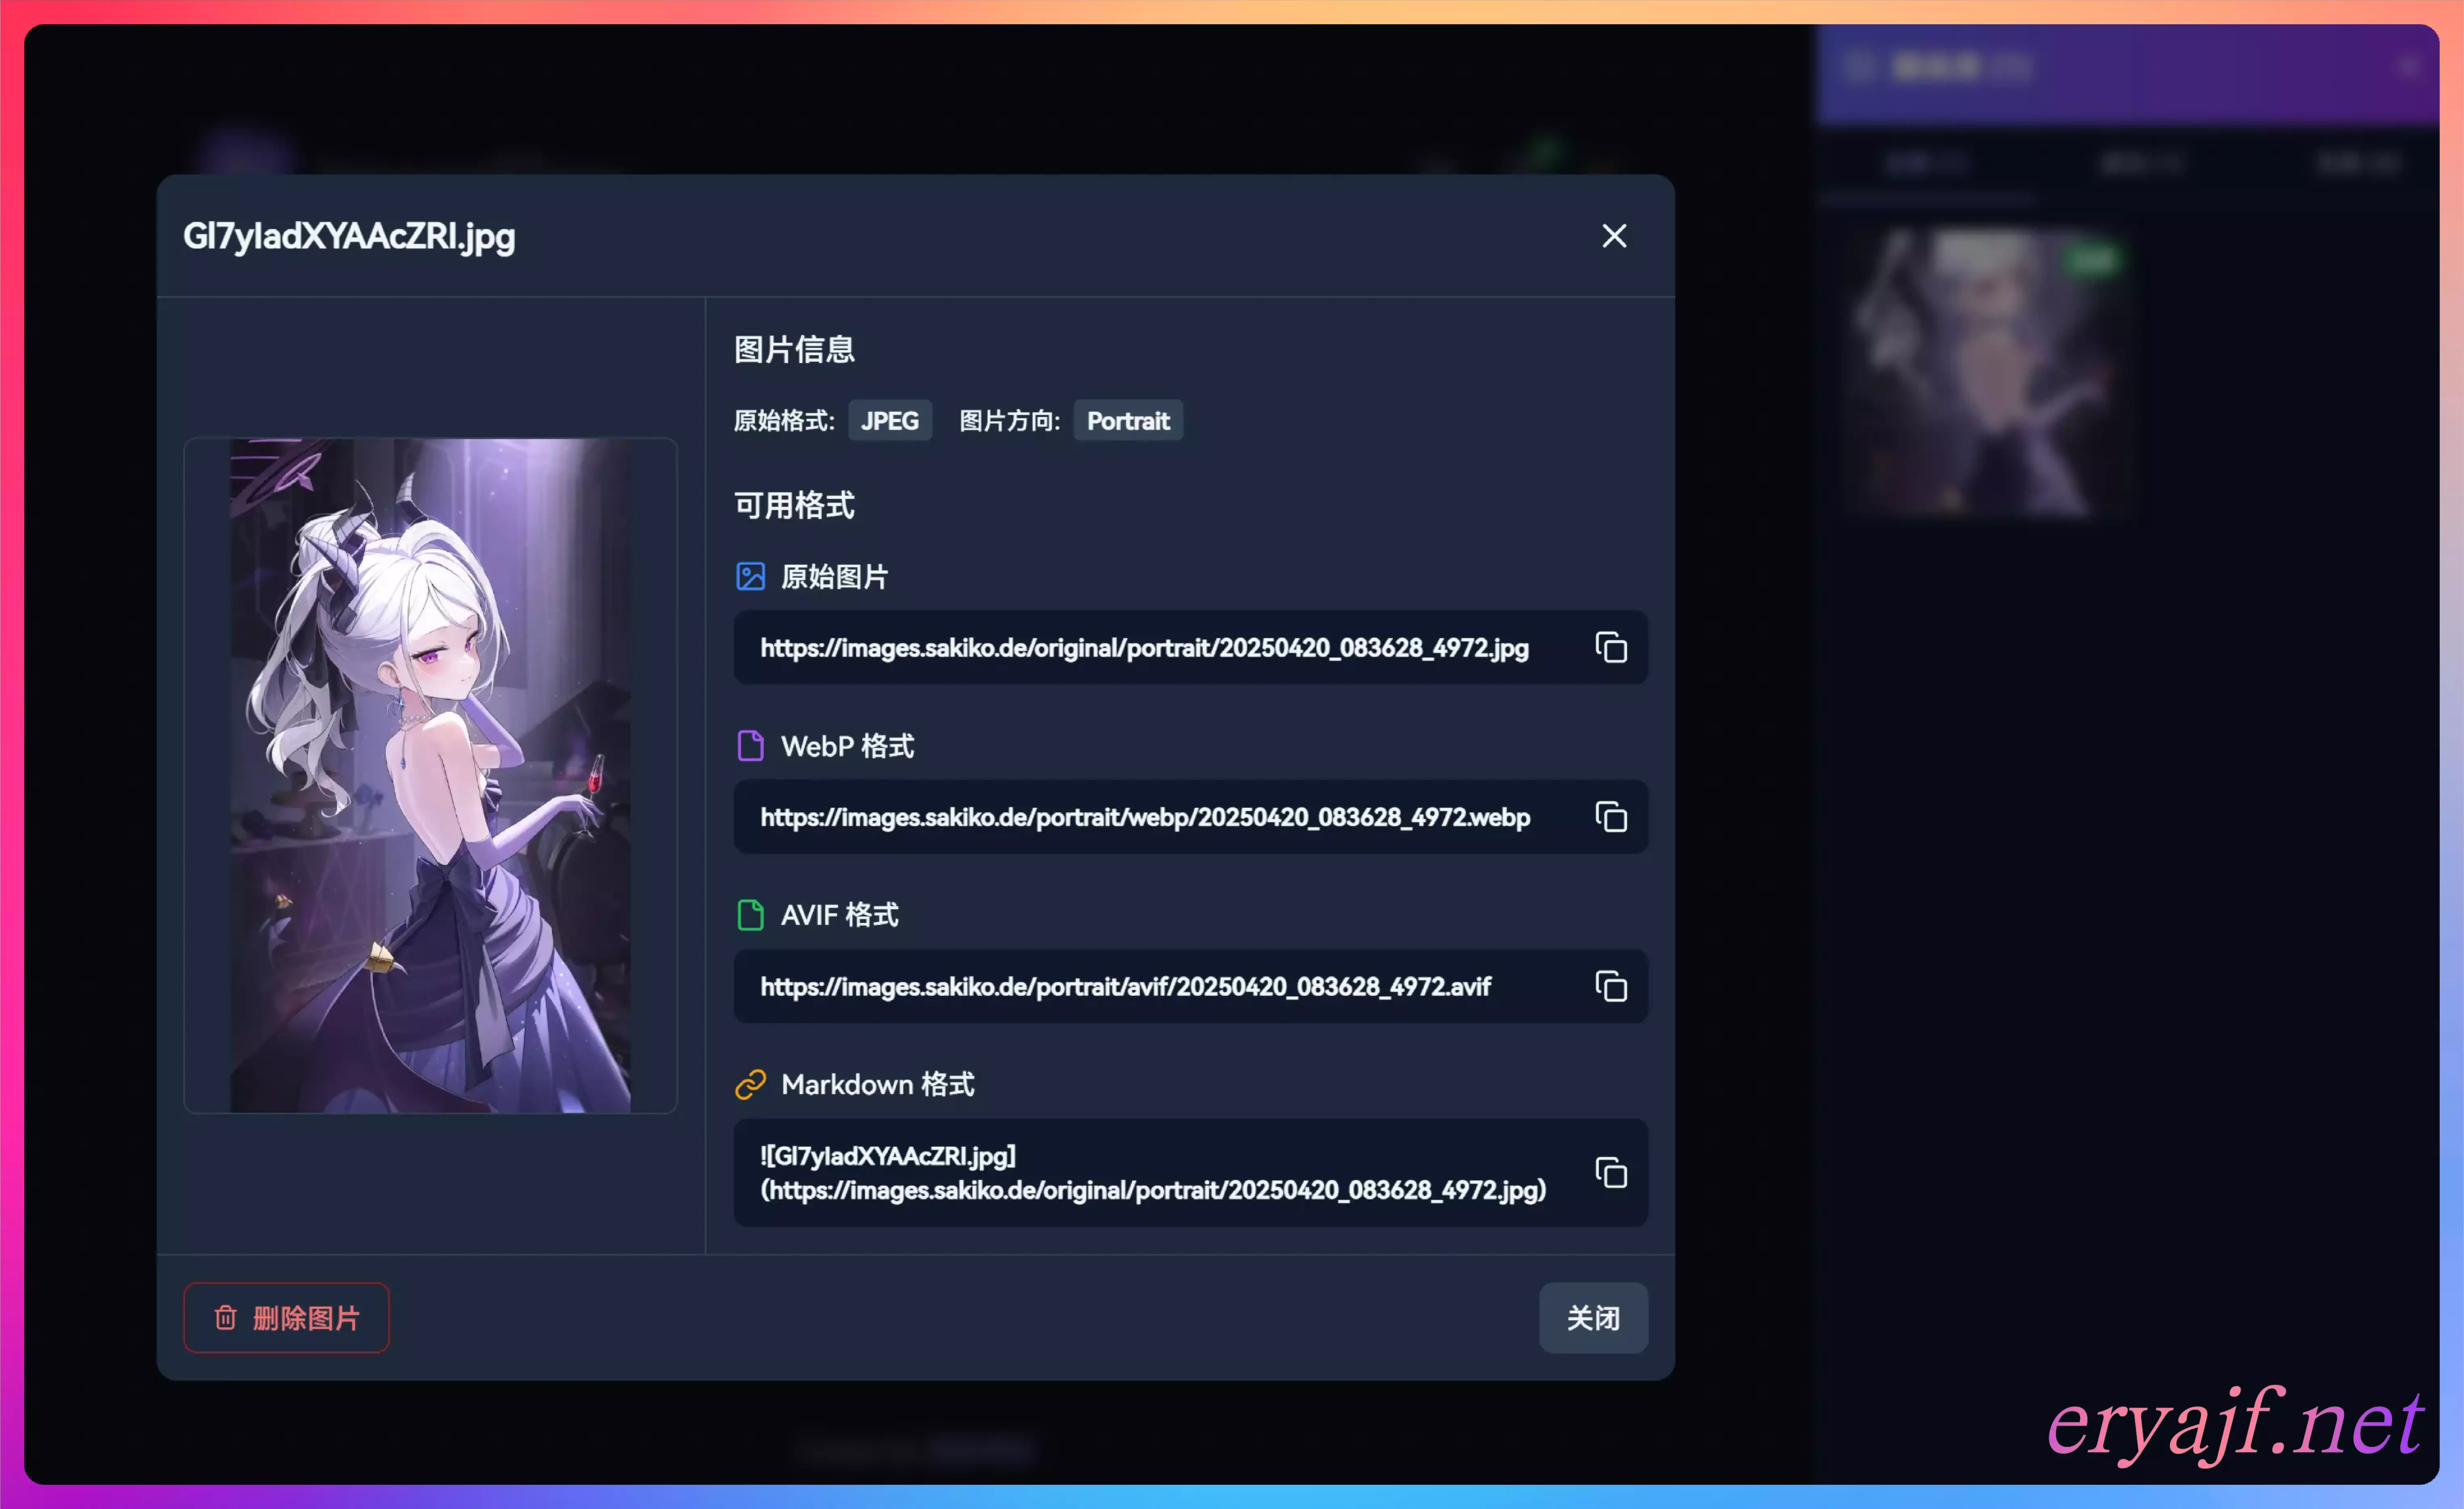Click the 可用格式 heading
Screen dimensions: 2464x1509
click(x=794, y=505)
